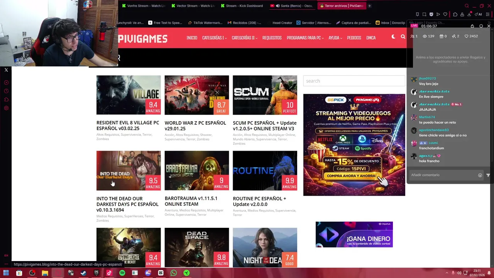Viewport: 494px width, 278px height.
Task: Open Into The Dead title link
Action: coord(127,204)
